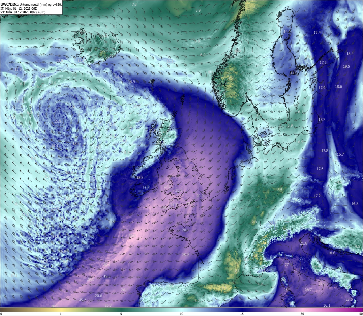Click the 26.7 value label
Viewport: 363px width, 316px height.
click(x=308, y=290)
